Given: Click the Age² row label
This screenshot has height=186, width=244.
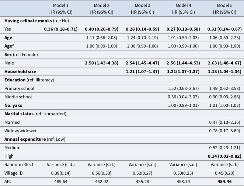Looking at the screenshot, I should point(9,46).
